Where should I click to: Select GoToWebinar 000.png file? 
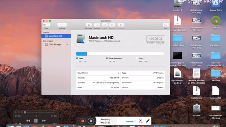tap(196, 6)
